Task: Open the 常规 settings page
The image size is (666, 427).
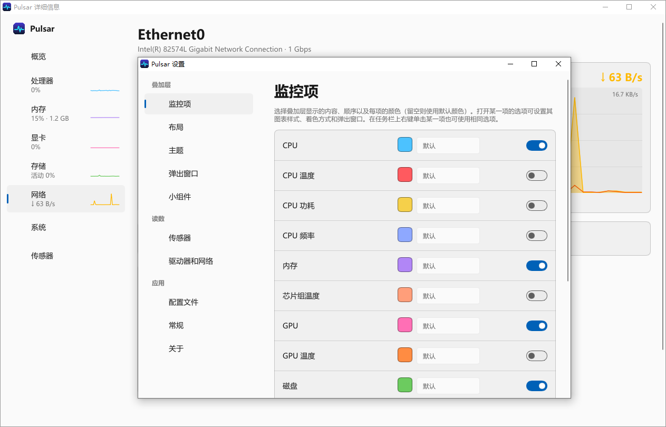Action: pos(199,325)
